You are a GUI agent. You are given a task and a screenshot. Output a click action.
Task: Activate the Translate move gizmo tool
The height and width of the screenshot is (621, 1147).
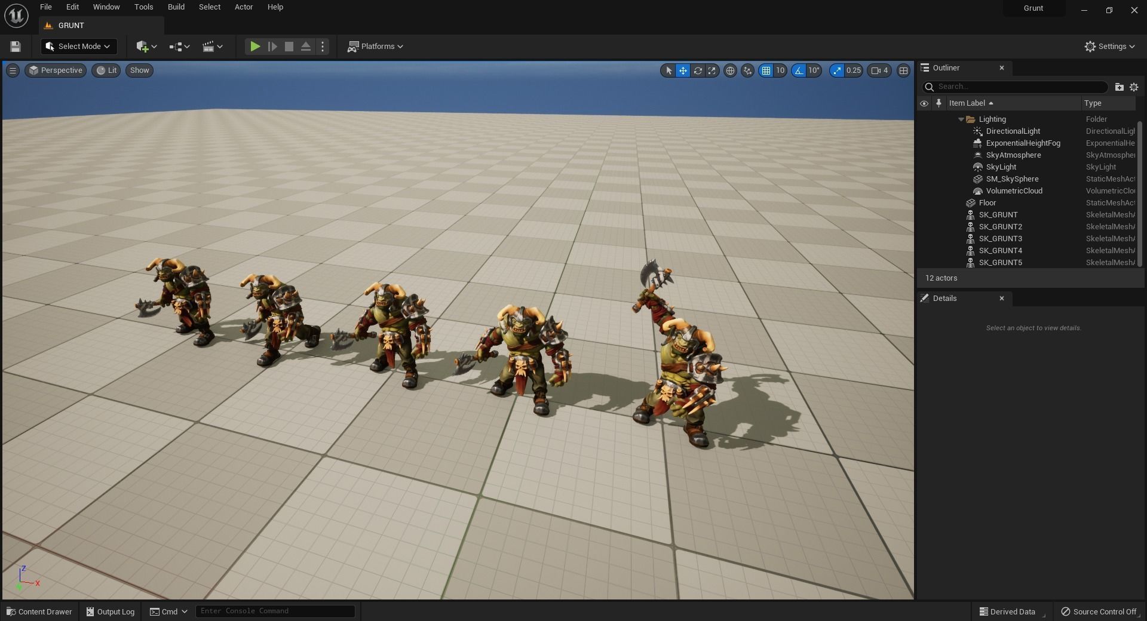(x=683, y=70)
